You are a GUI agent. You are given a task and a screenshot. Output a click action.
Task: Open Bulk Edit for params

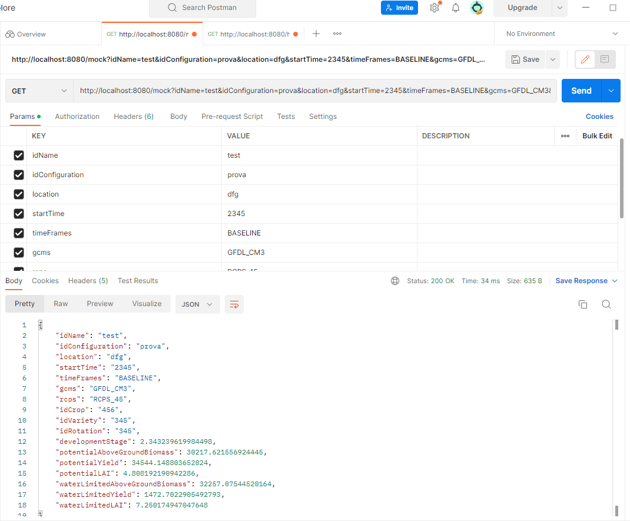pyautogui.click(x=597, y=136)
